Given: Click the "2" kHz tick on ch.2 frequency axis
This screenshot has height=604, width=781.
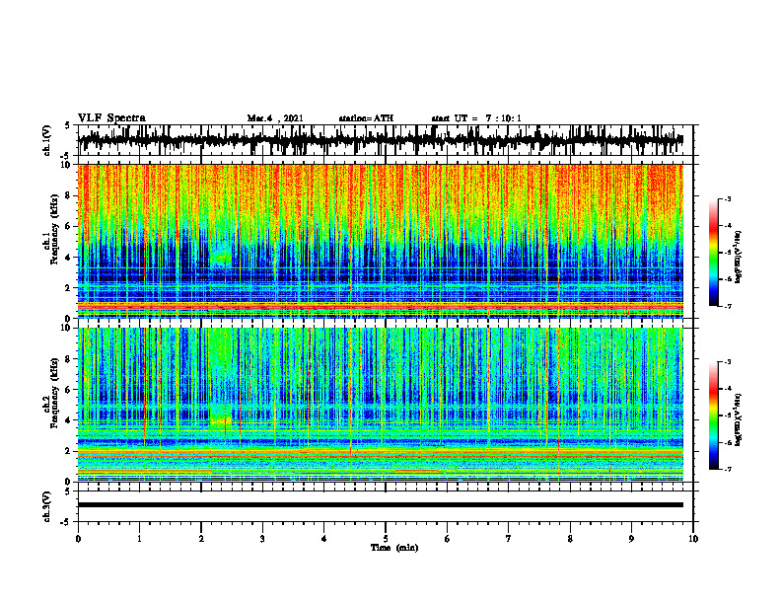Looking at the screenshot, I should 69,451.
